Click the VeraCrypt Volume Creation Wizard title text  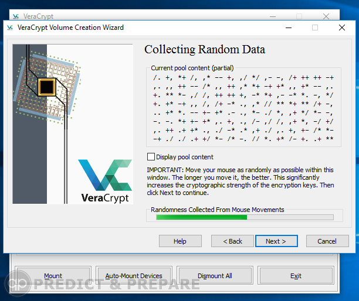[x=70, y=28]
